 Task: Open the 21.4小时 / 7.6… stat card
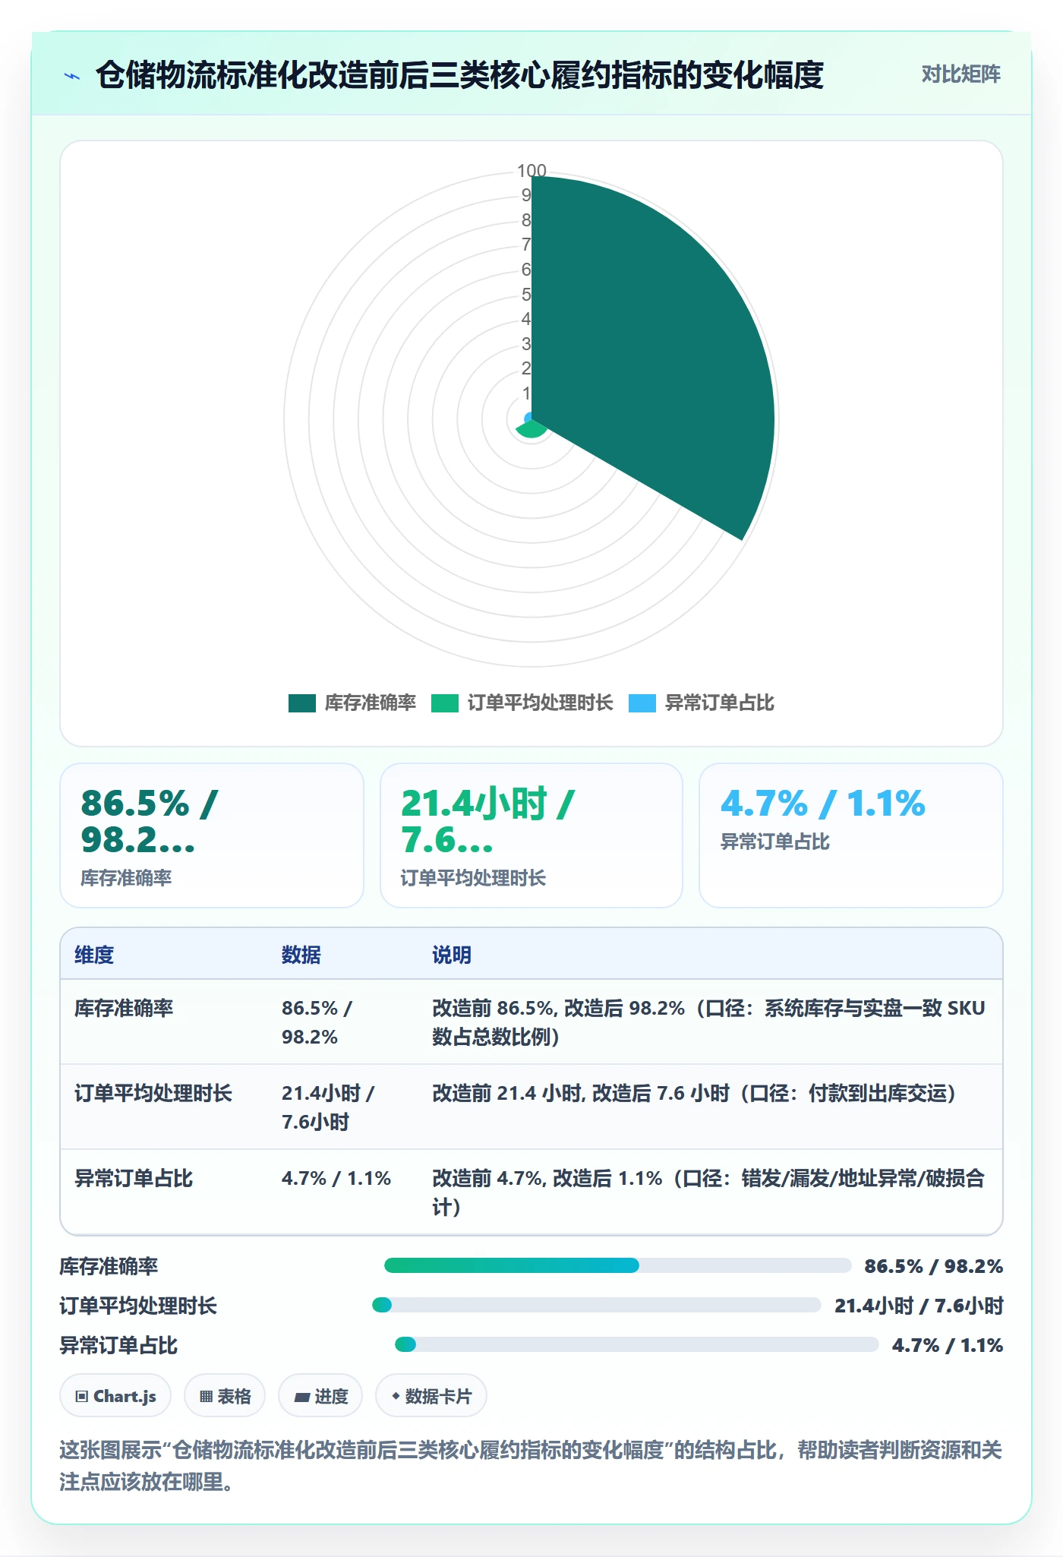pos(531,835)
